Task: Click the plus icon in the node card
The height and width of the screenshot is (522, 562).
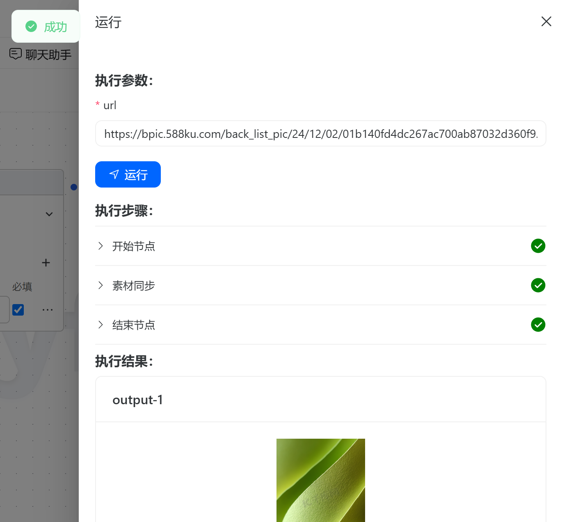Action: click(x=46, y=263)
